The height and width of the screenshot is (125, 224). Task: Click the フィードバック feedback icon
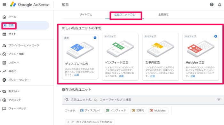[4, 109]
